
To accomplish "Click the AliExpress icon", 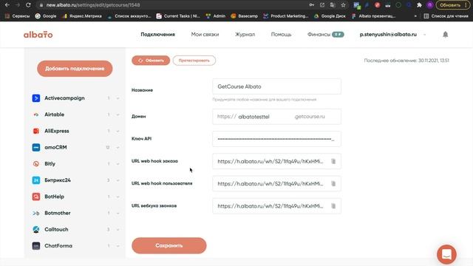I will tap(36, 131).
